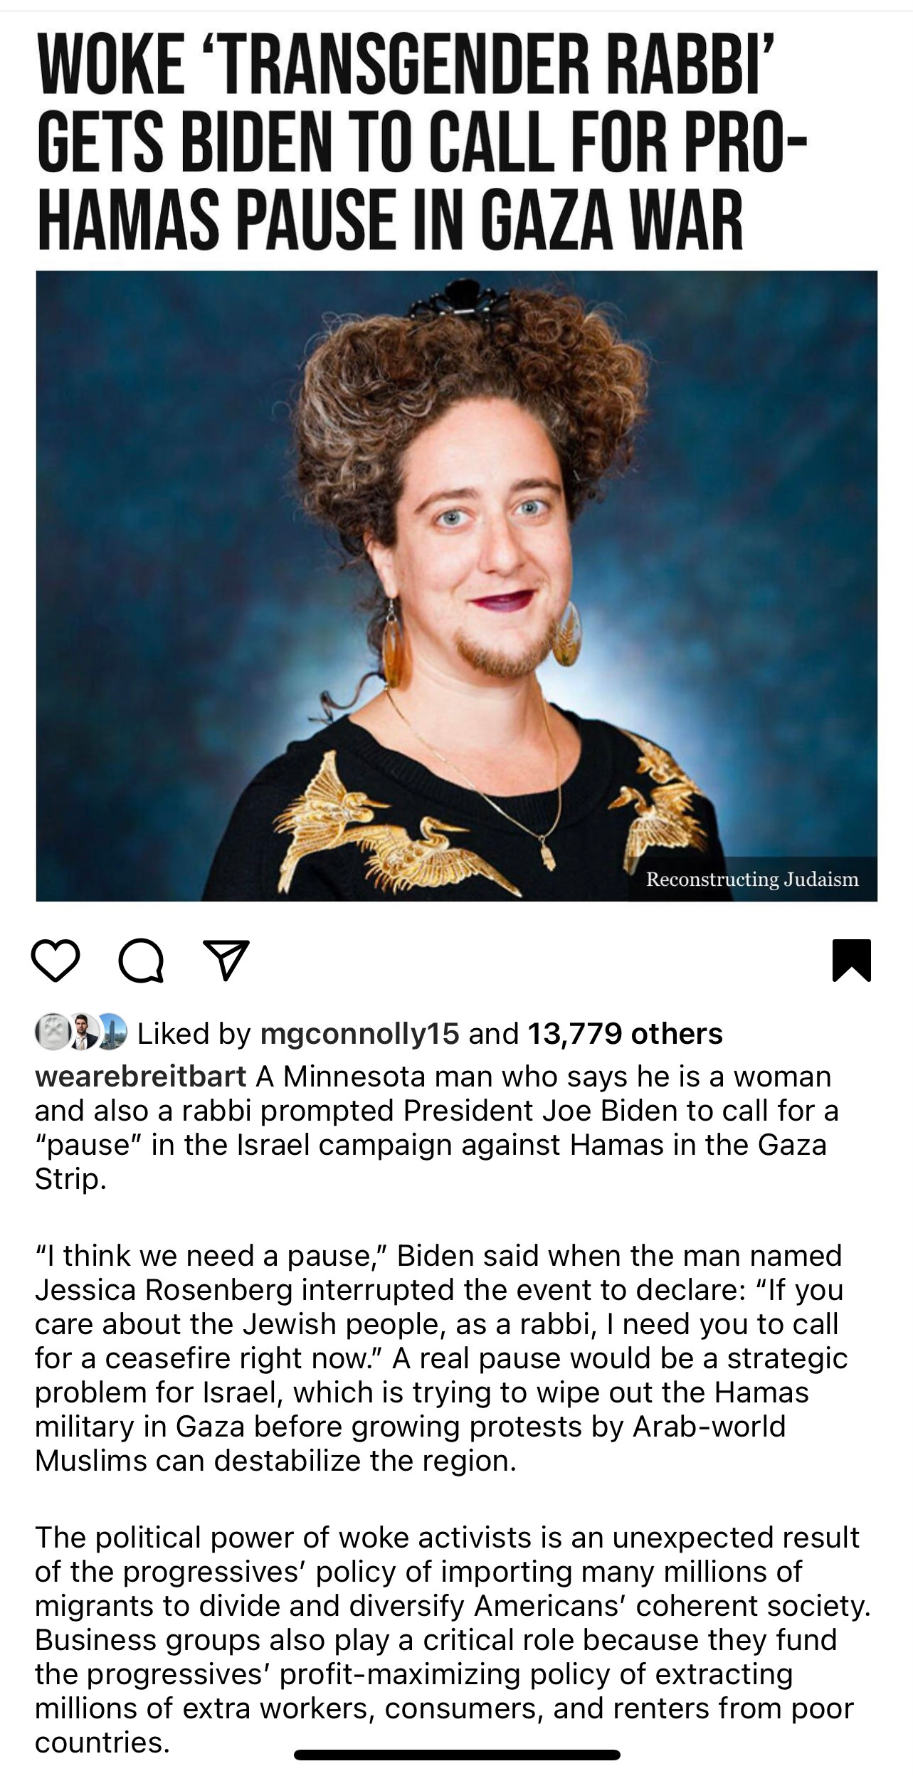Image resolution: width=913 pixels, height=1776 pixels.
Task: Share post using paper plane icon
Action: (x=226, y=961)
